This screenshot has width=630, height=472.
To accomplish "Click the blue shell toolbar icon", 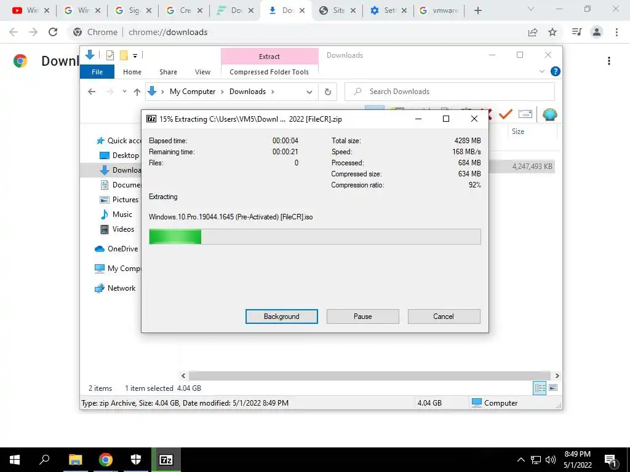I will point(549,115).
